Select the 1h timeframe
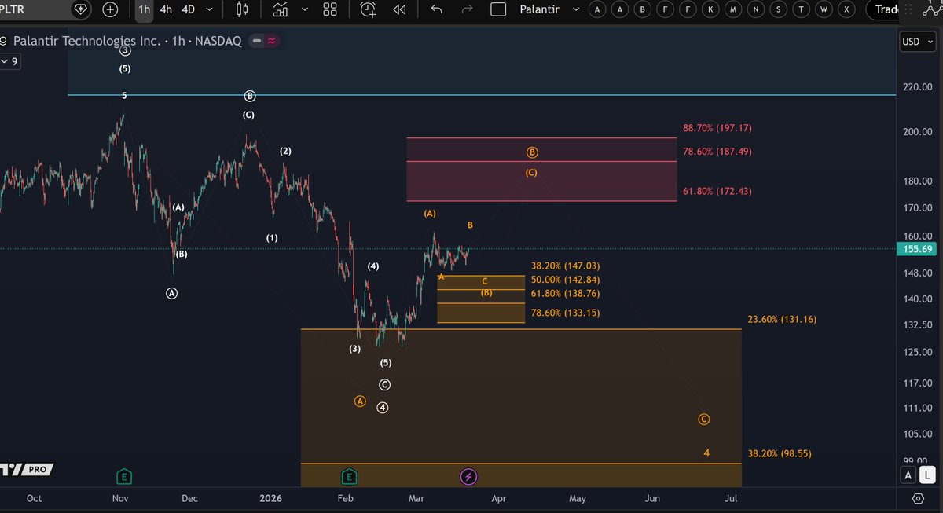The width and height of the screenshot is (943, 513). [143, 9]
